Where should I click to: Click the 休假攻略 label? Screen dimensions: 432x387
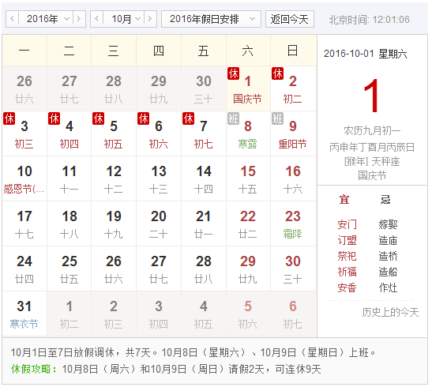[x=34, y=369]
